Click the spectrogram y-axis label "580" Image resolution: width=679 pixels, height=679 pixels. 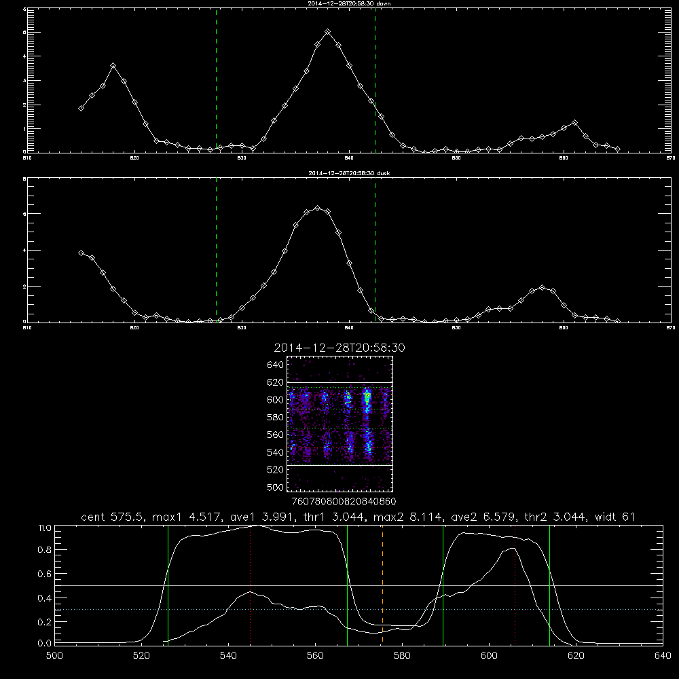tap(276, 418)
